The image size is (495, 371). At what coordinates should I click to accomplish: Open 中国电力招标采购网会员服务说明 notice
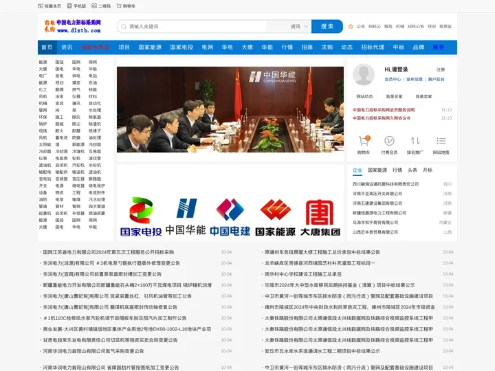pyautogui.click(x=384, y=110)
